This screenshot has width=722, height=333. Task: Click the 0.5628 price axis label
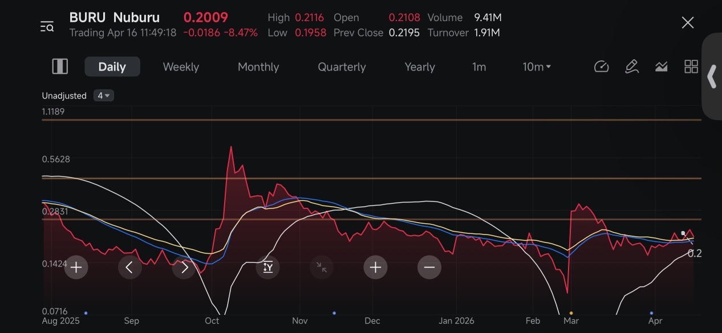click(56, 159)
